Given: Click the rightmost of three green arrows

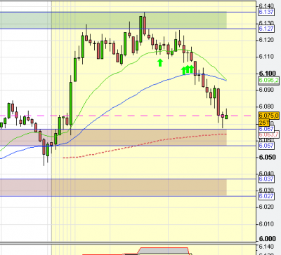Looking at the screenshot, I should 191,69.
